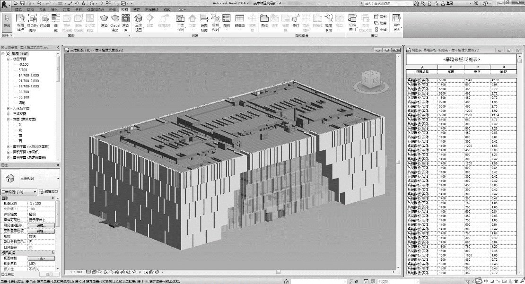Switch to the 管理 ribbon tab
Screen dimensions: 525x284
[136, 10]
